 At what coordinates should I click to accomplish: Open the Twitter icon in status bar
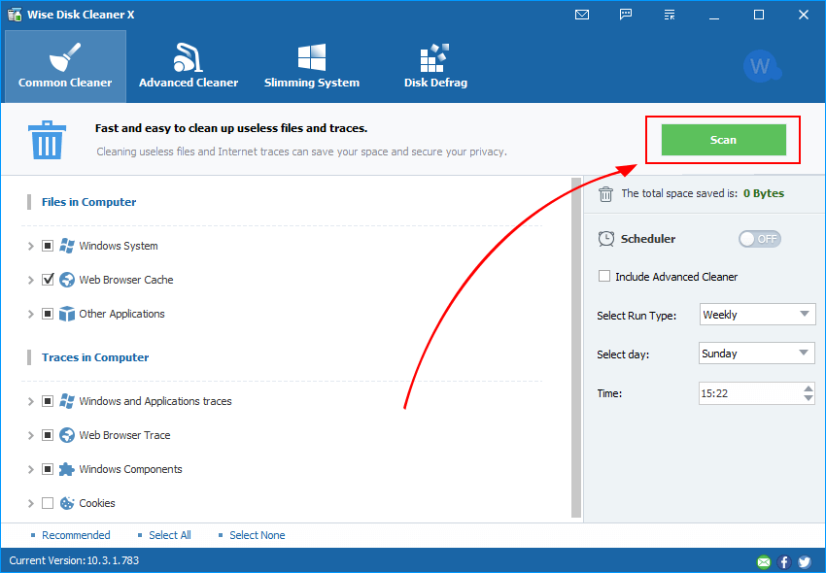point(804,561)
